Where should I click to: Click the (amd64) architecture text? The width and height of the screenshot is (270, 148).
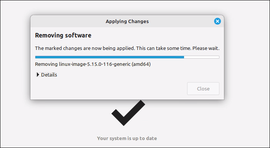141,64
